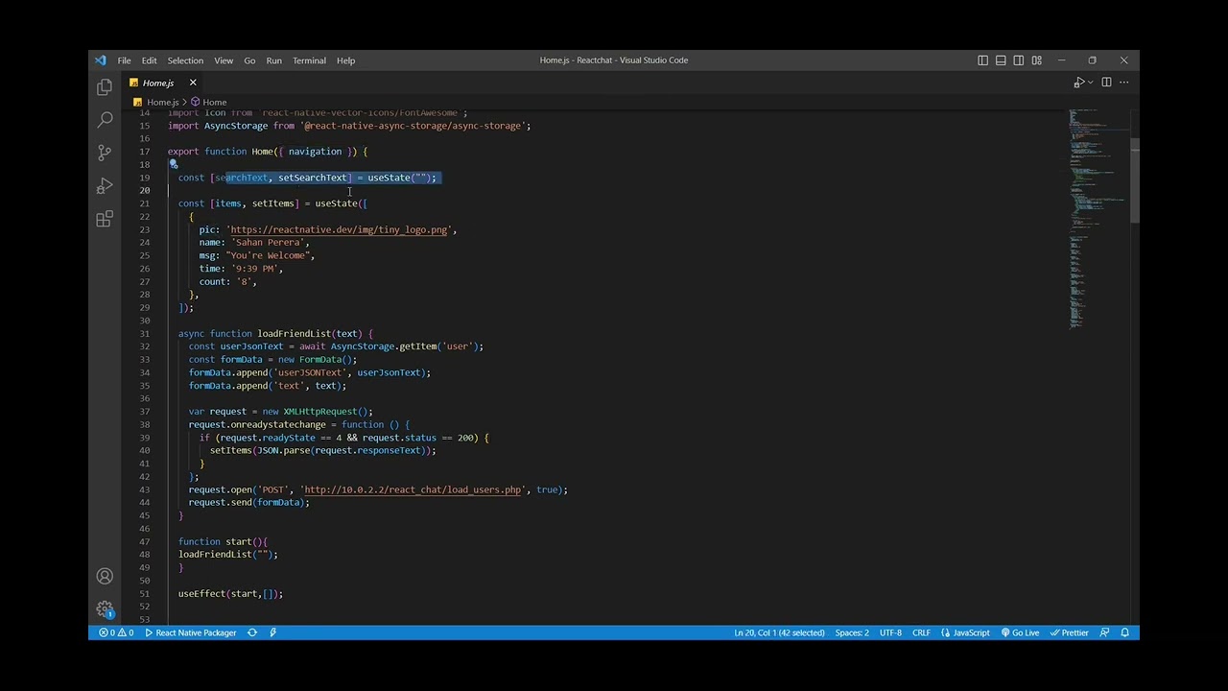Image resolution: width=1228 pixels, height=691 pixels.
Task: Click the code minimap overview
Action: [x=1097, y=221]
